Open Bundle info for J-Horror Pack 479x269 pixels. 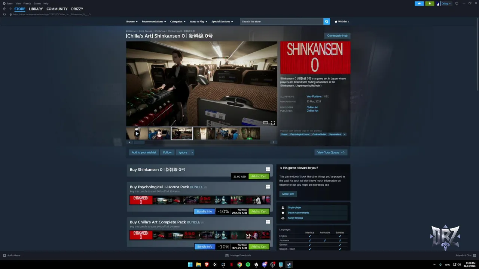204,211
